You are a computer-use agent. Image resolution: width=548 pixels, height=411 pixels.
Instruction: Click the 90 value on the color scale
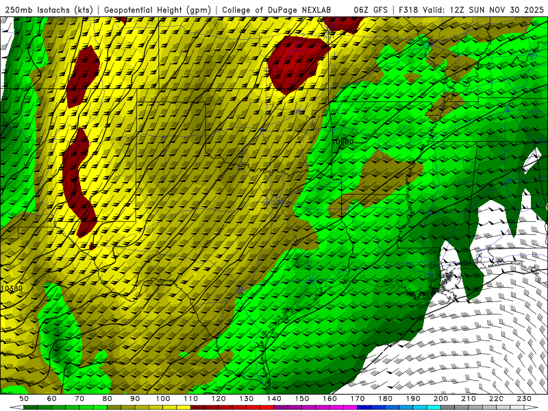point(135,399)
